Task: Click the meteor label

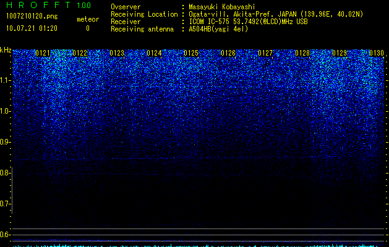Action: pyautogui.click(x=88, y=19)
